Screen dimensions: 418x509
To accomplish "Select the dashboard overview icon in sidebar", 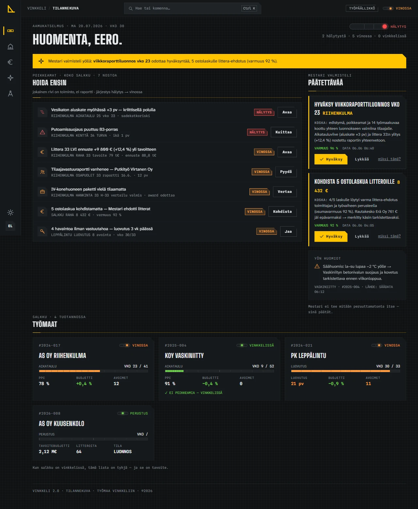I will pyautogui.click(x=10, y=31).
